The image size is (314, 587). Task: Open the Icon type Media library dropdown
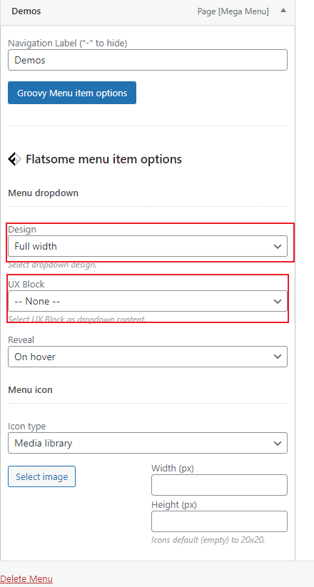[x=148, y=443]
